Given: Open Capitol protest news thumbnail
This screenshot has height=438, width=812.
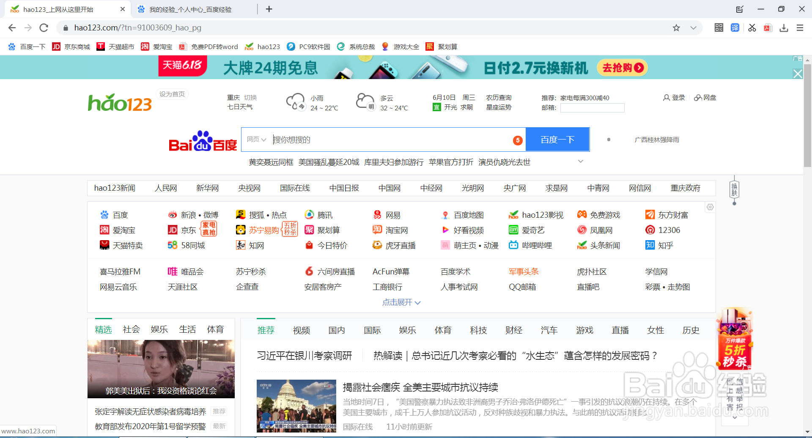Looking at the screenshot, I should (296, 406).
